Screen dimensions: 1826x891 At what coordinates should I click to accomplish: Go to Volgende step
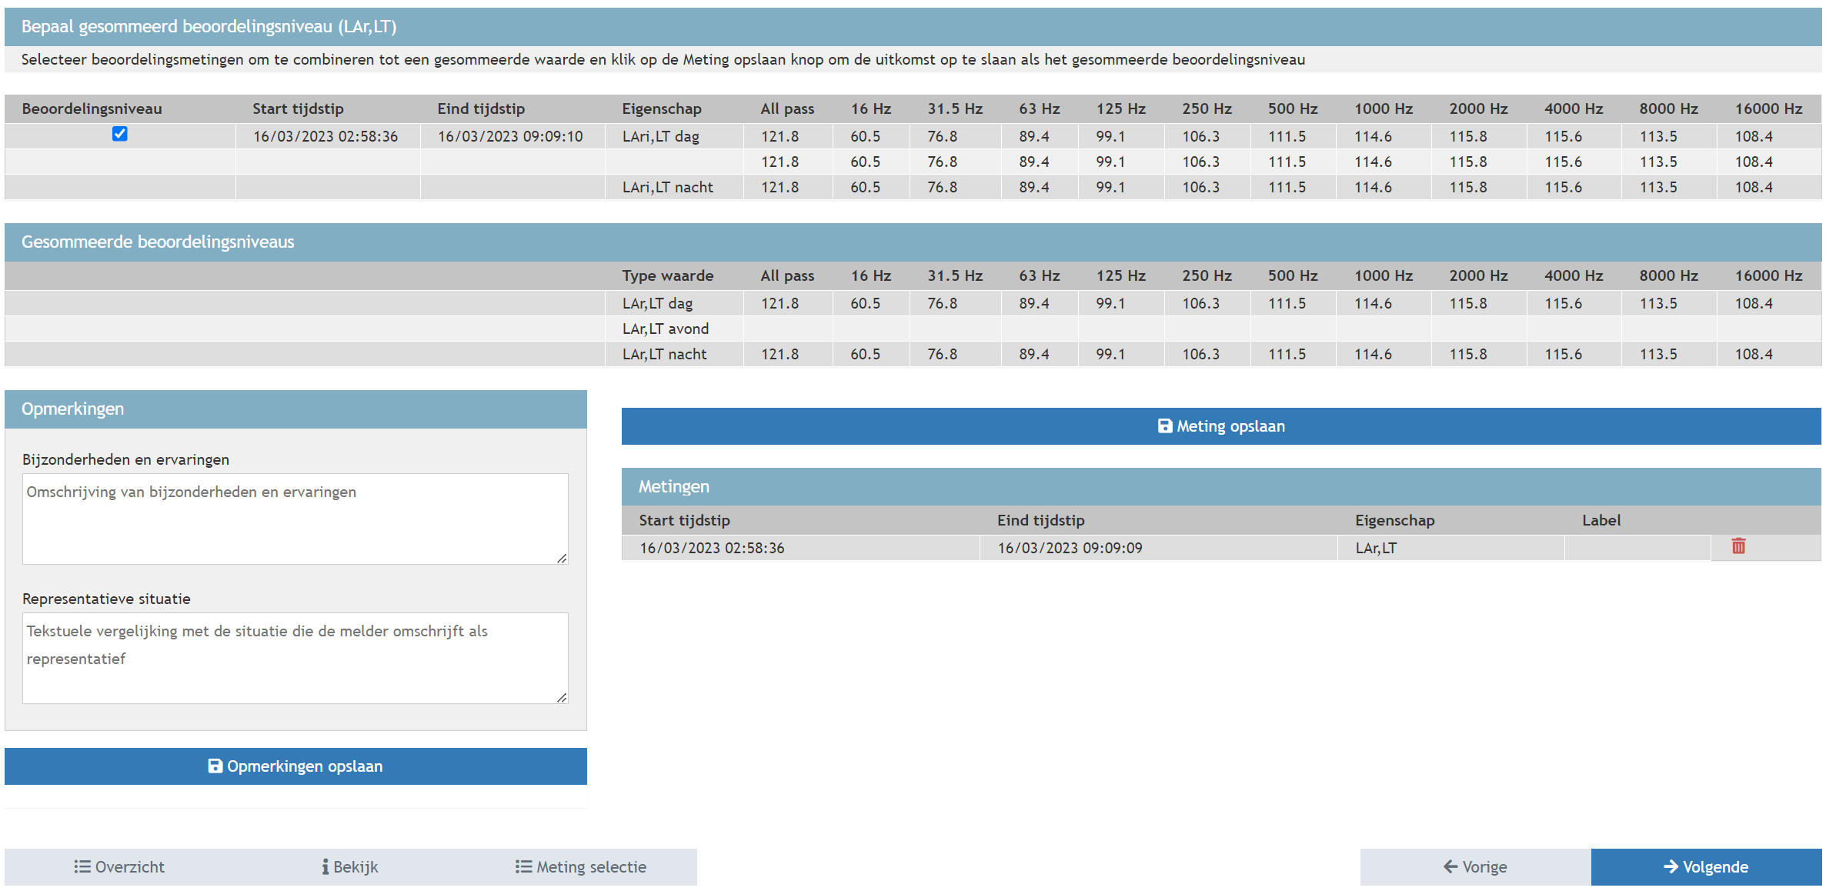[x=1705, y=867]
